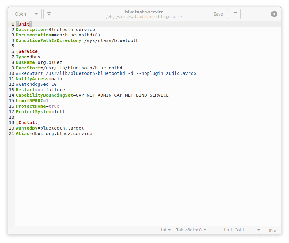Click the LimitNPROC=1 line

coord(32,101)
